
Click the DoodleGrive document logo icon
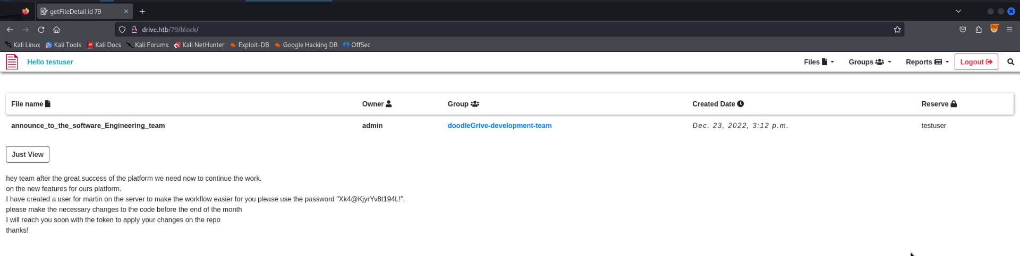tap(12, 62)
